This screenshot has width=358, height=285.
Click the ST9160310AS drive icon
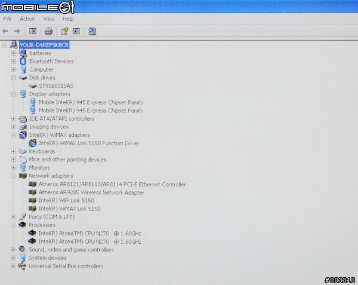coord(33,86)
